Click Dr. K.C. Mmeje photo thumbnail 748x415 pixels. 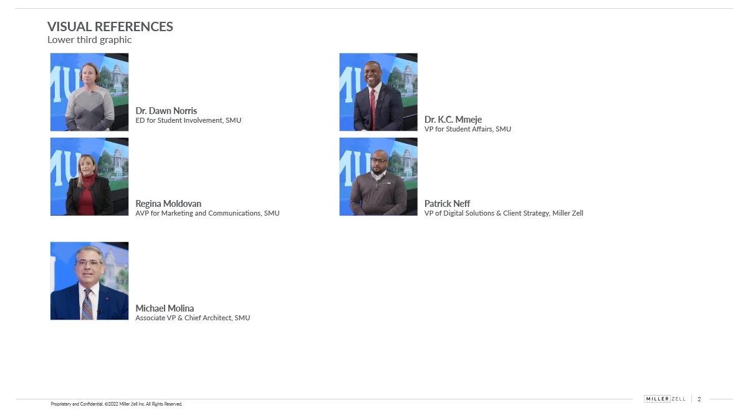(x=378, y=92)
